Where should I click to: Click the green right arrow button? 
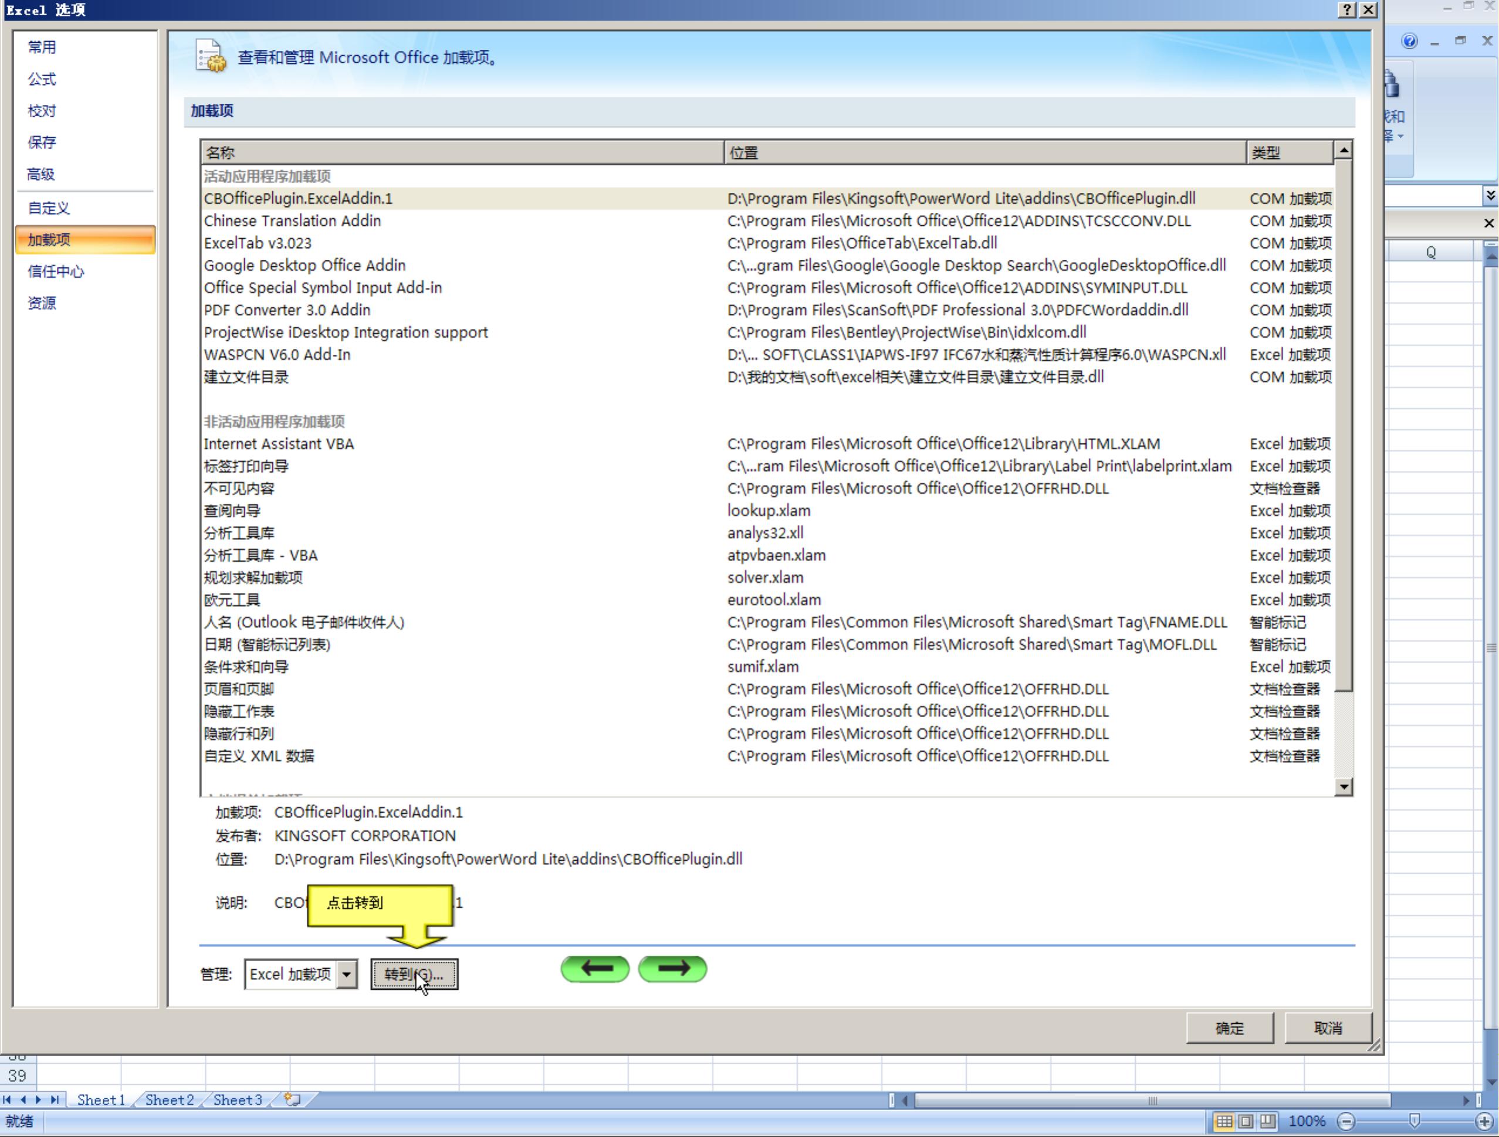672,968
